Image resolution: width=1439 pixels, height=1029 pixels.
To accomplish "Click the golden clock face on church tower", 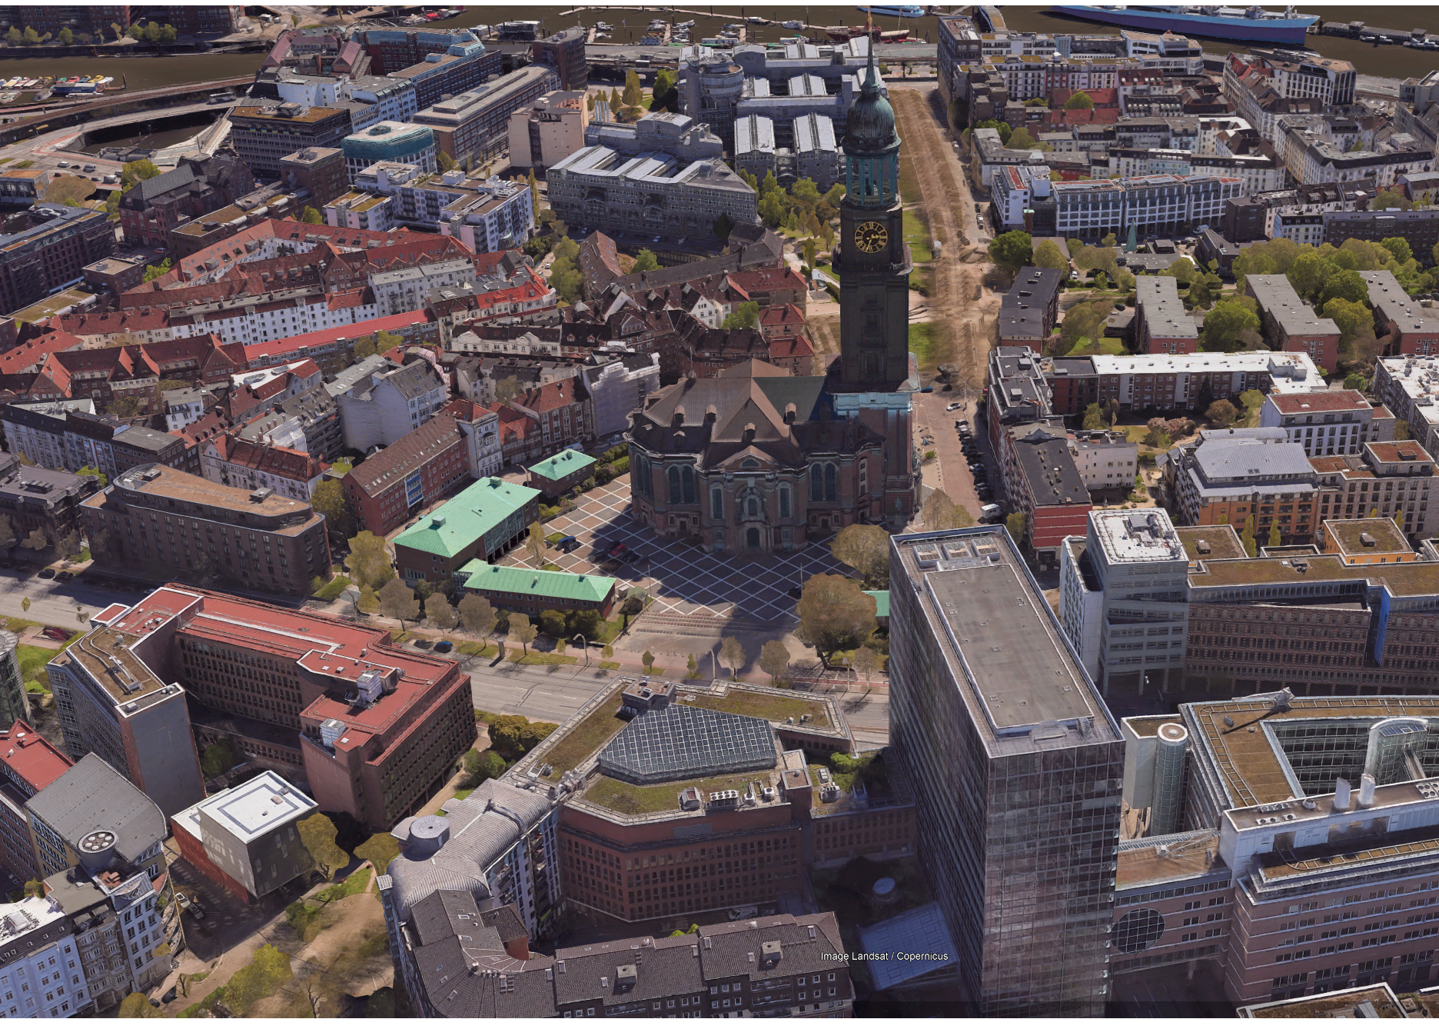I will coord(869,236).
